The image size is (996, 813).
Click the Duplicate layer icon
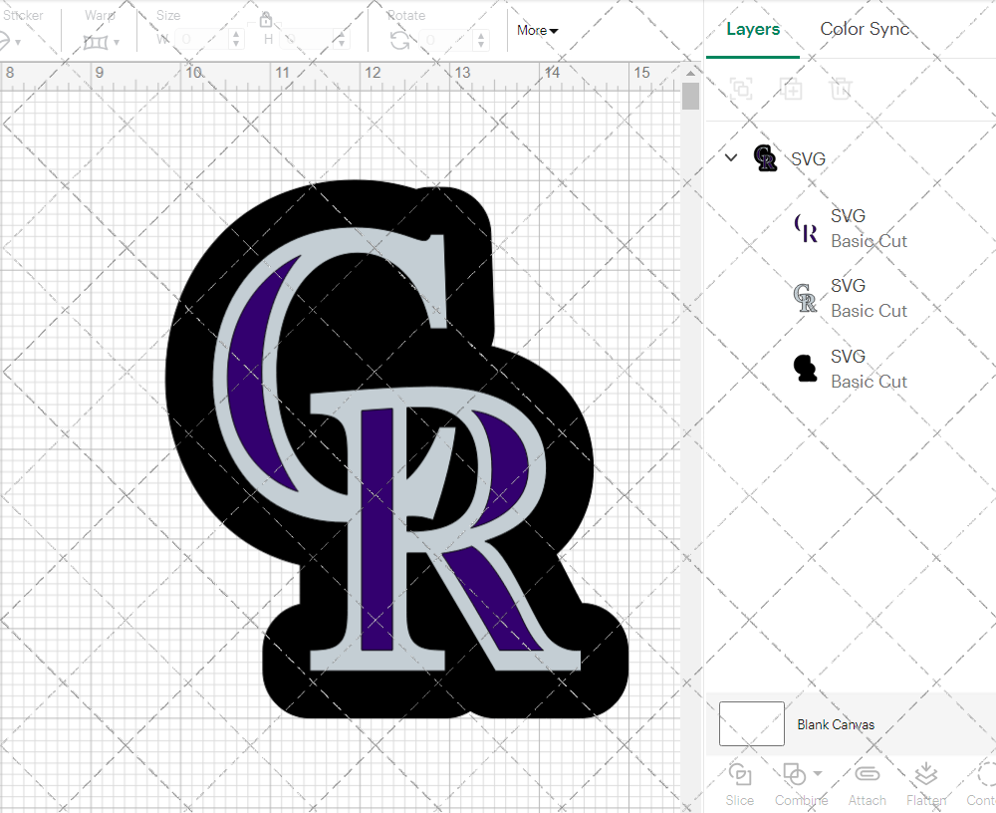[792, 89]
